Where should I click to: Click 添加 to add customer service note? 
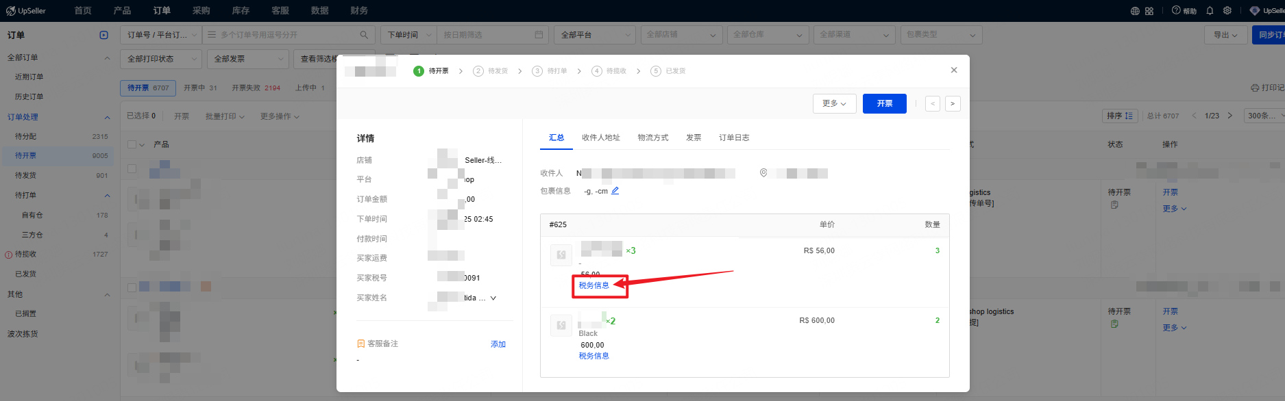point(498,344)
